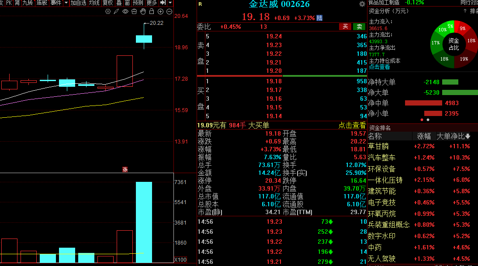Zoom in chart with plus icon
Screen dimensions: 478x266
pos(161,12)
